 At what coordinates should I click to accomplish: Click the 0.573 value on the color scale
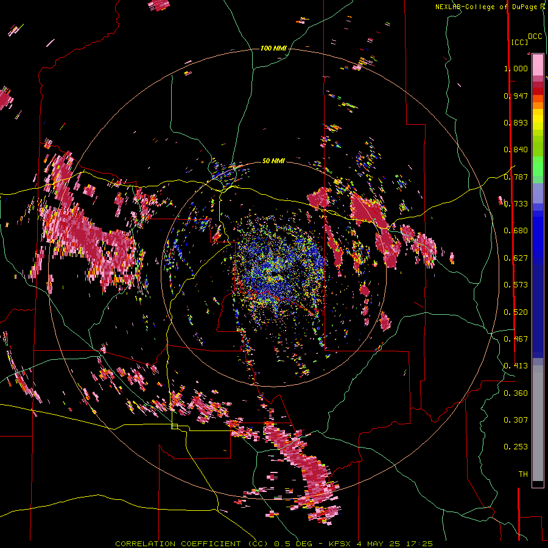(516, 285)
